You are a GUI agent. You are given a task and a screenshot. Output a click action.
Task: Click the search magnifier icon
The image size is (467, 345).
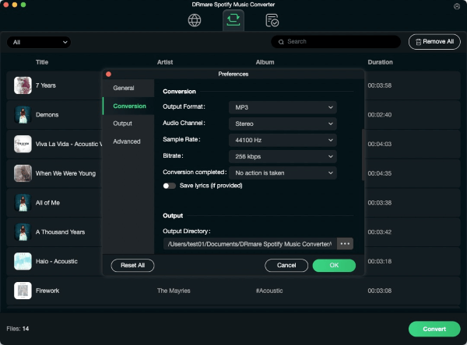click(x=281, y=42)
